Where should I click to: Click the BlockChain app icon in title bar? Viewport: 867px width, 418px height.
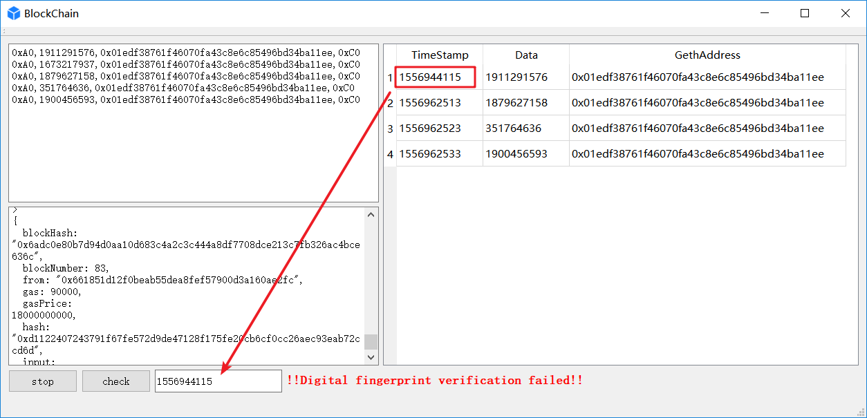pos(14,13)
